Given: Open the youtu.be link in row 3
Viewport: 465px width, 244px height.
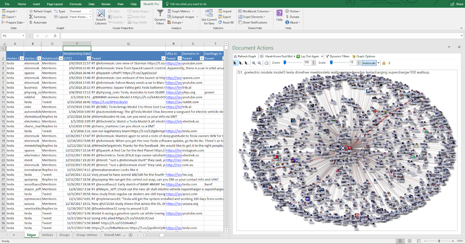Looking at the screenshot, I should [174, 63].
